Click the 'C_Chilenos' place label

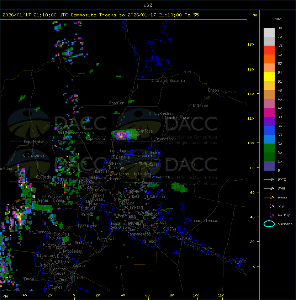pyautogui.click(x=34, y=155)
